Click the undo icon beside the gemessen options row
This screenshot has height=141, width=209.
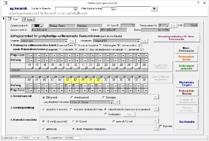(156, 128)
